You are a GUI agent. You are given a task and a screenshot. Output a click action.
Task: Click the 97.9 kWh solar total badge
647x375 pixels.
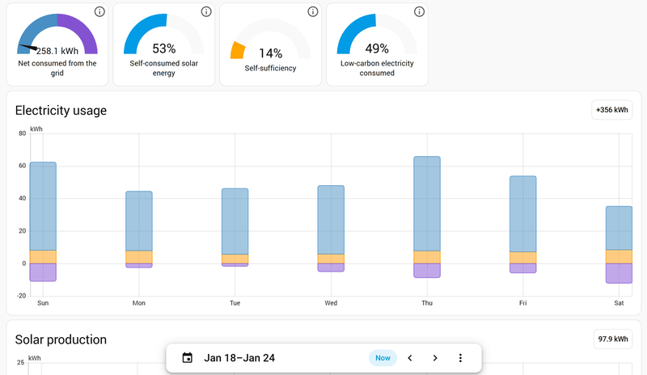tap(613, 339)
